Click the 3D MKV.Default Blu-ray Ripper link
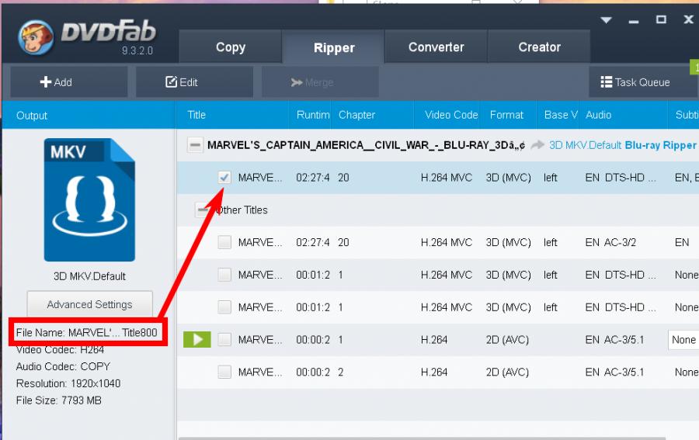The width and height of the screenshot is (699, 440). [622, 145]
